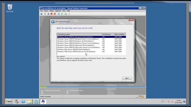This screenshot has width=191, height=107.
Task: Open the Hyper-V Manager taskbar icon
Action: click(x=36, y=102)
